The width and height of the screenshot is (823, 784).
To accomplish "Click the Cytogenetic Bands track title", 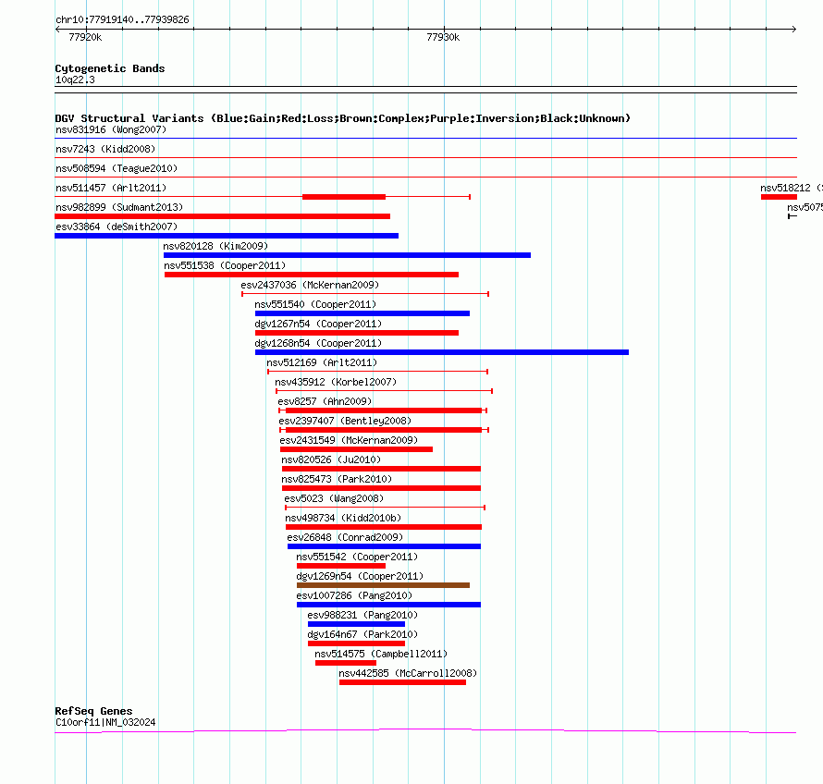I will click(110, 68).
